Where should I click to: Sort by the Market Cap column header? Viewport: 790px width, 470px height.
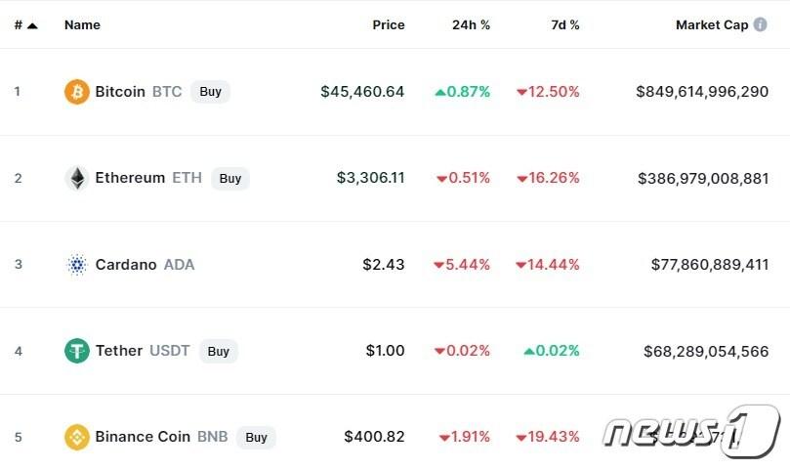[x=711, y=25]
